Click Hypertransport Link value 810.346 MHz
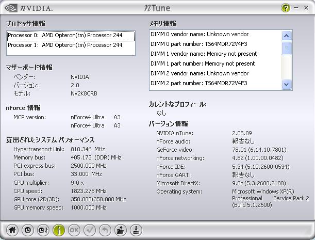 (88, 149)
